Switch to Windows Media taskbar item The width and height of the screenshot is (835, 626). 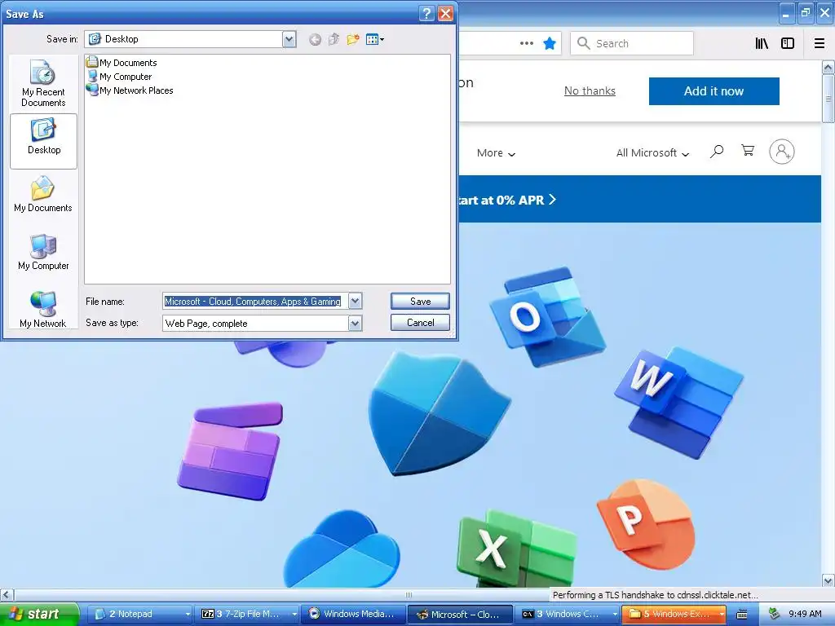pos(352,615)
